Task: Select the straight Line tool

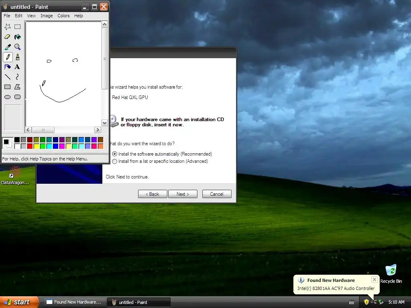Action: (8, 77)
